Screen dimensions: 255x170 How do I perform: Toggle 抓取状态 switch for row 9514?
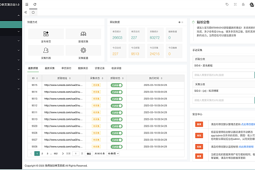pyautogui.click(x=116, y=92)
